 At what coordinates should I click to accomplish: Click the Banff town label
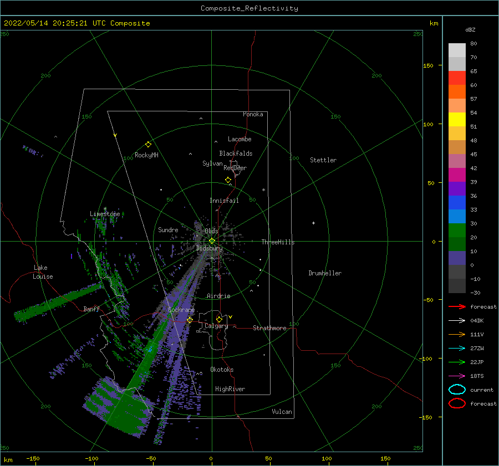point(91,309)
